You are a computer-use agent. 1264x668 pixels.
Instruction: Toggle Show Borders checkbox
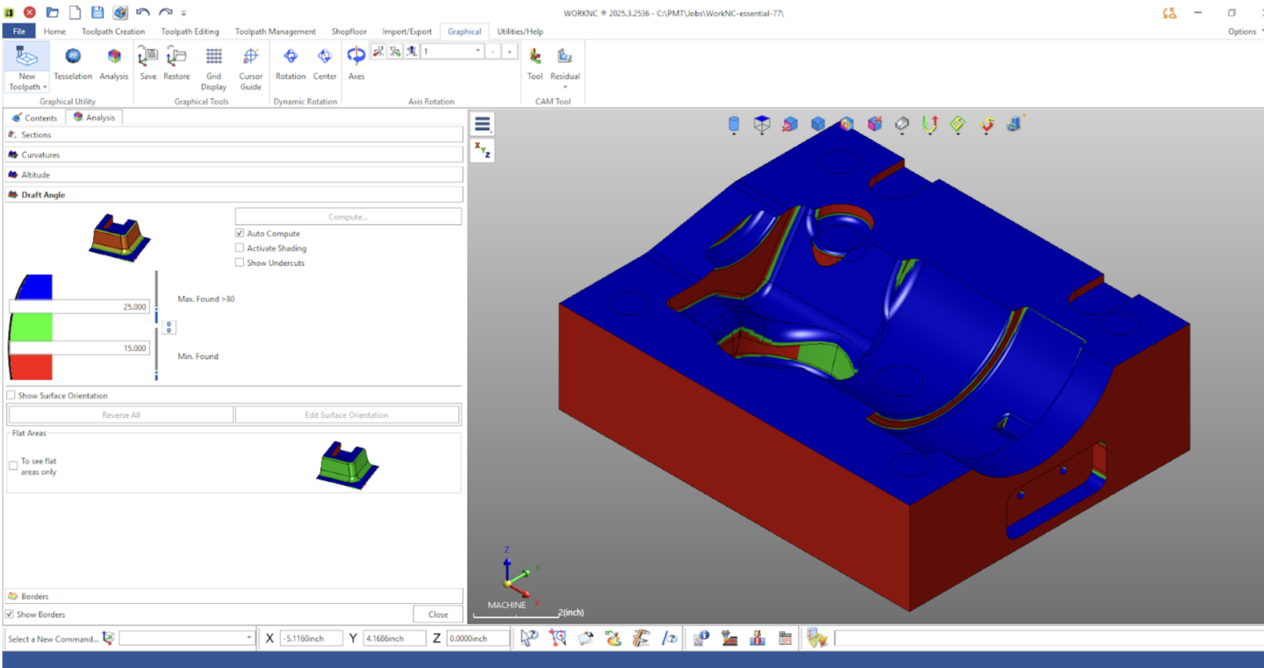pos(10,614)
